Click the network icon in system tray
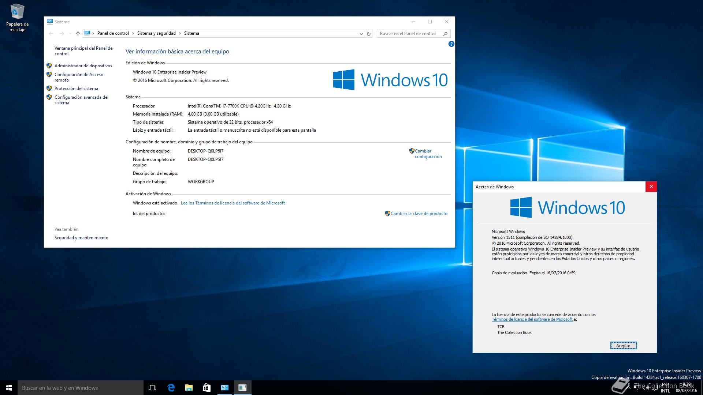Image resolution: width=703 pixels, height=395 pixels. 637,388
